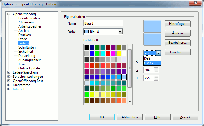Click the G value field showing 204

[149, 70]
